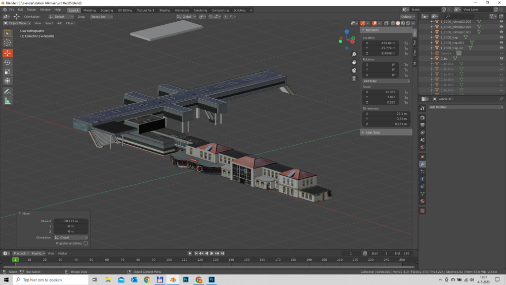The width and height of the screenshot is (506, 285).
Task: Open the Object Mode dropdown
Action: (17, 23)
